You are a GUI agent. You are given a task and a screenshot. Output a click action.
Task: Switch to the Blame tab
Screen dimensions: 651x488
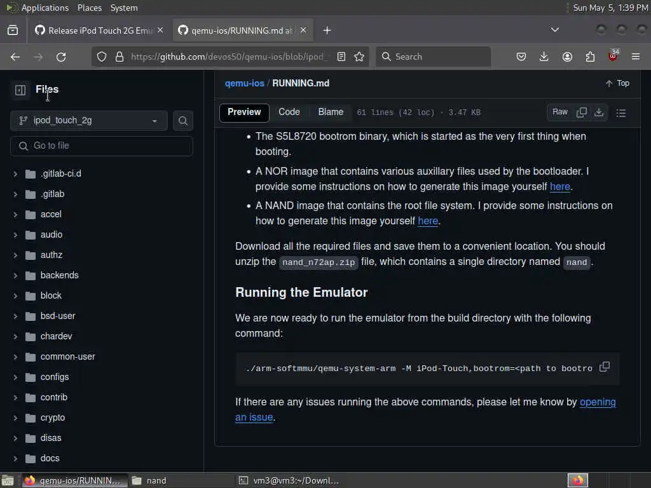(331, 112)
